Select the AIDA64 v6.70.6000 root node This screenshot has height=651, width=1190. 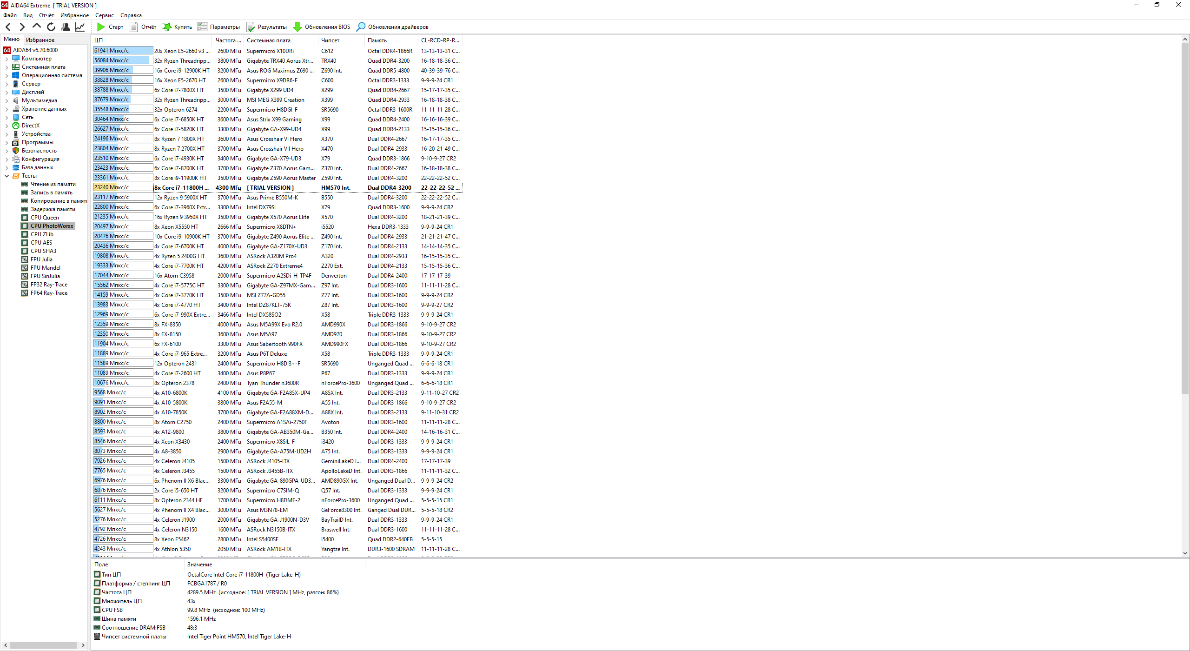[x=35, y=50]
